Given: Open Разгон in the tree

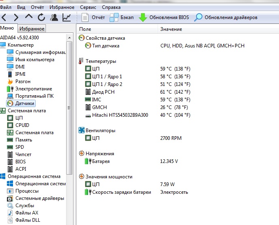Looking at the screenshot, I should tap(19, 81).
